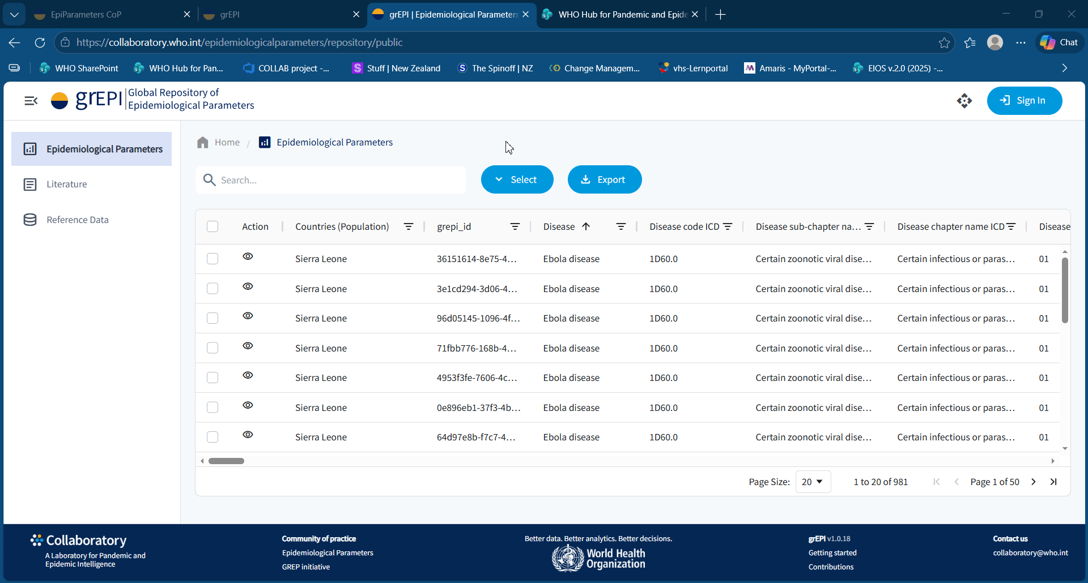
Task: Click the vertical table scrollbar thumb
Action: tap(1065, 290)
